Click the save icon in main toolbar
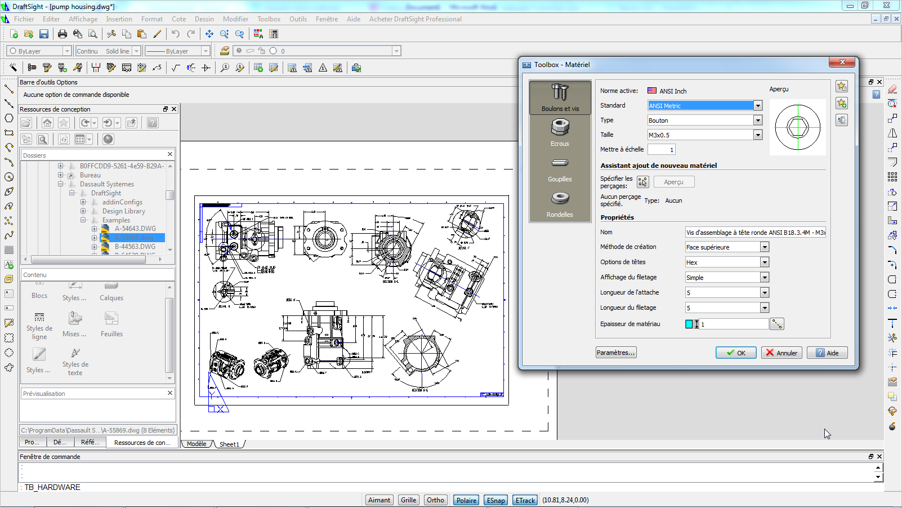902x508 pixels. 44,34
